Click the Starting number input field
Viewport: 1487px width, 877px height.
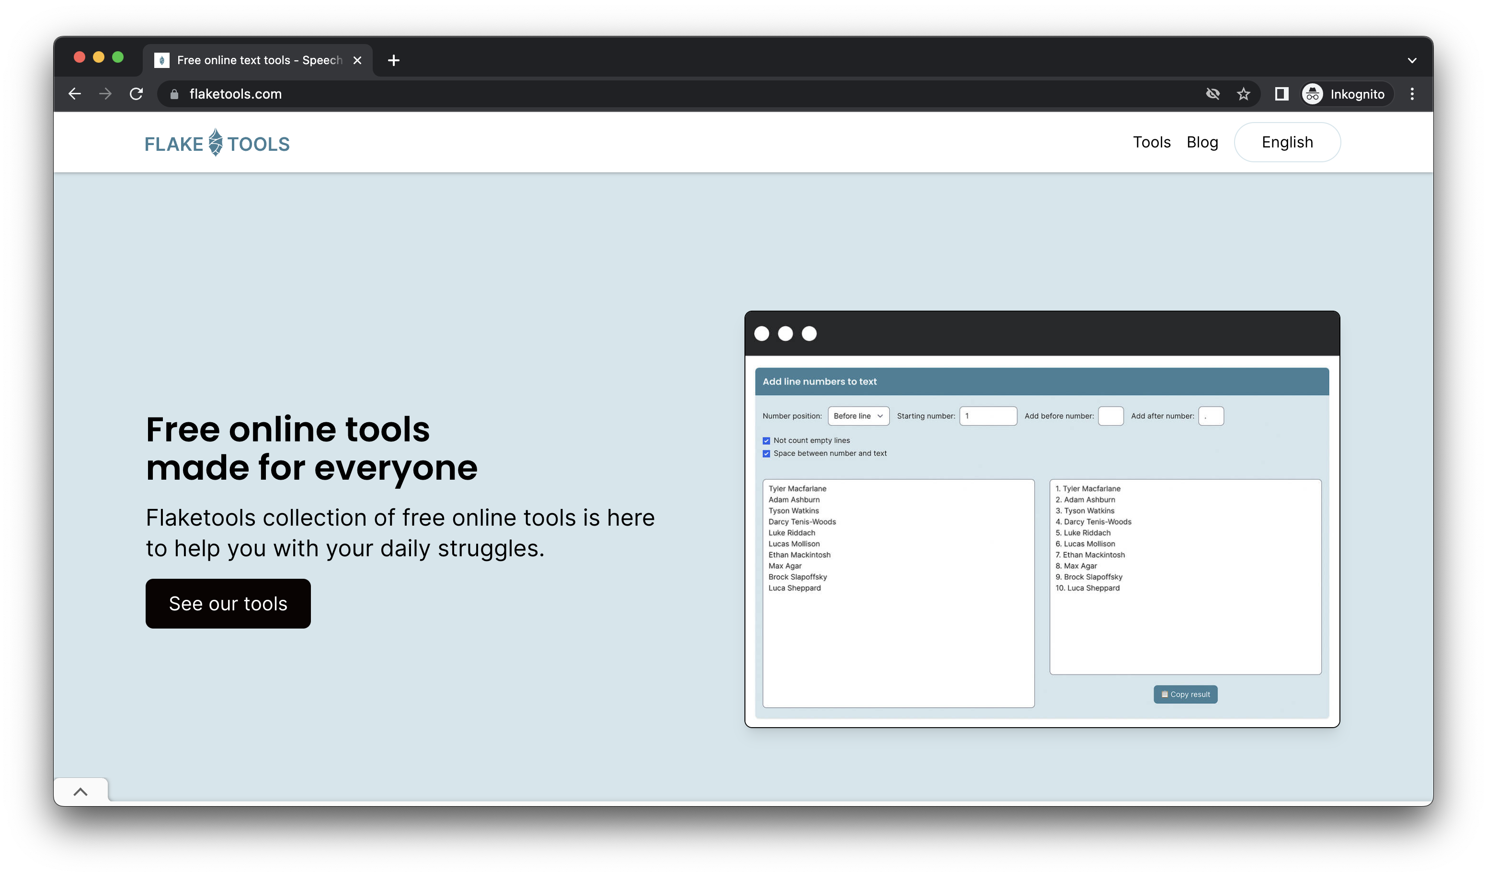987,416
